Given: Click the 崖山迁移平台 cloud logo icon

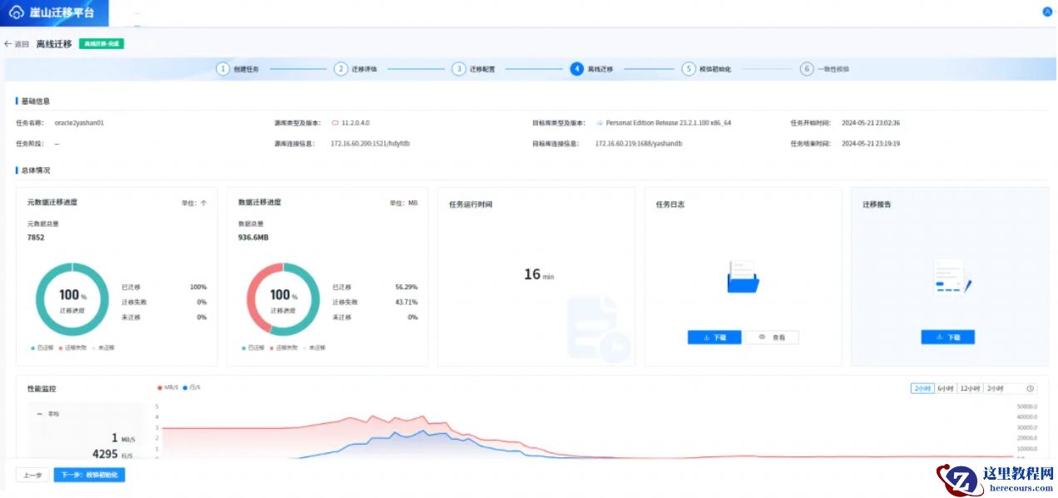Looking at the screenshot, I should click(16, 13).
